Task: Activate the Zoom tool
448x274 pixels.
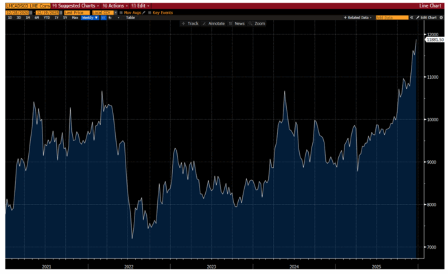Action: tap(258, 23)
